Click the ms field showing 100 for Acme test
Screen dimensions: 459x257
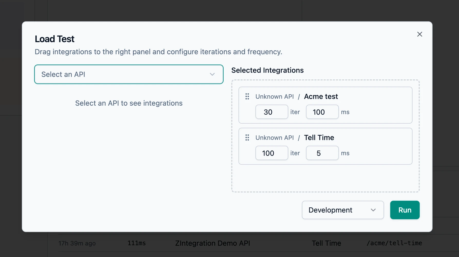(x=322, y=112)
